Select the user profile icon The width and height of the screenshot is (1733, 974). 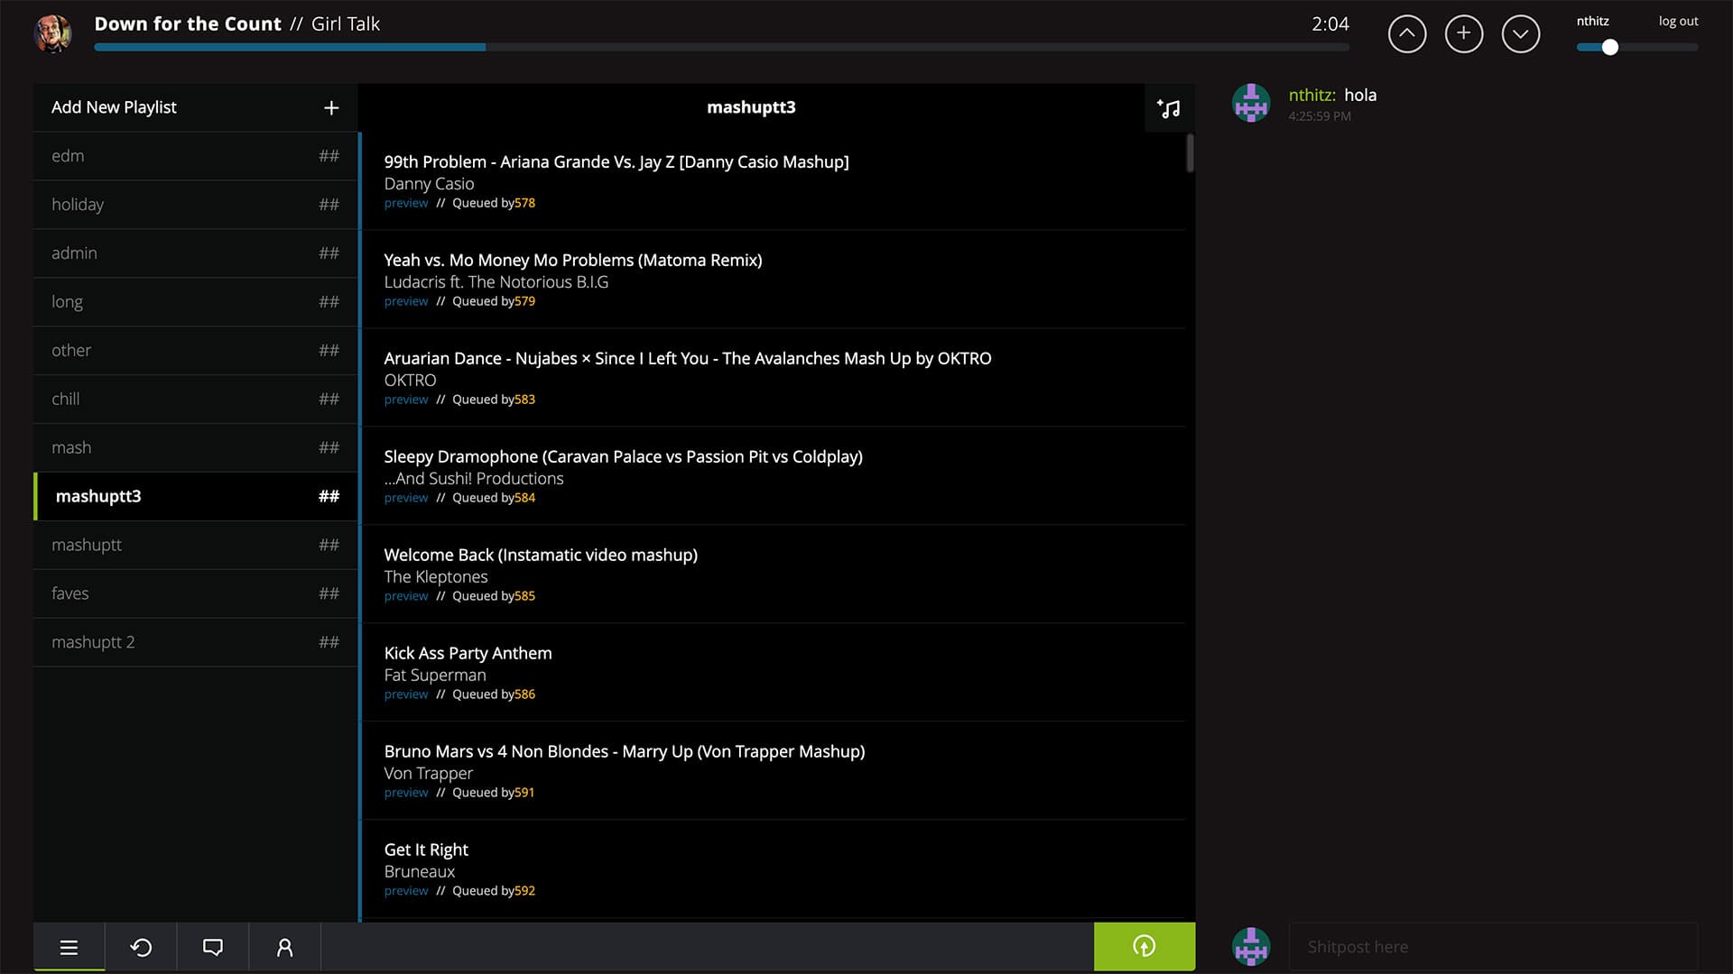coord(284,947)
